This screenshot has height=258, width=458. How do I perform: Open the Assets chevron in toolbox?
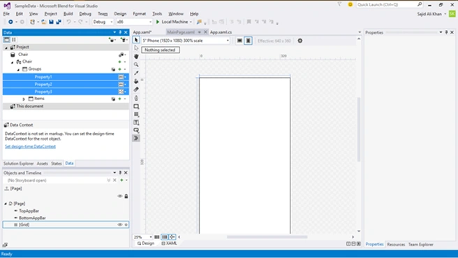(136, 138)
